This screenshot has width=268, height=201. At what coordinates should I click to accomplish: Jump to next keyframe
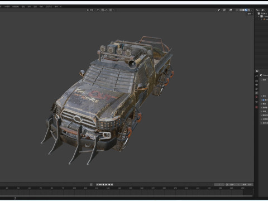109,184
